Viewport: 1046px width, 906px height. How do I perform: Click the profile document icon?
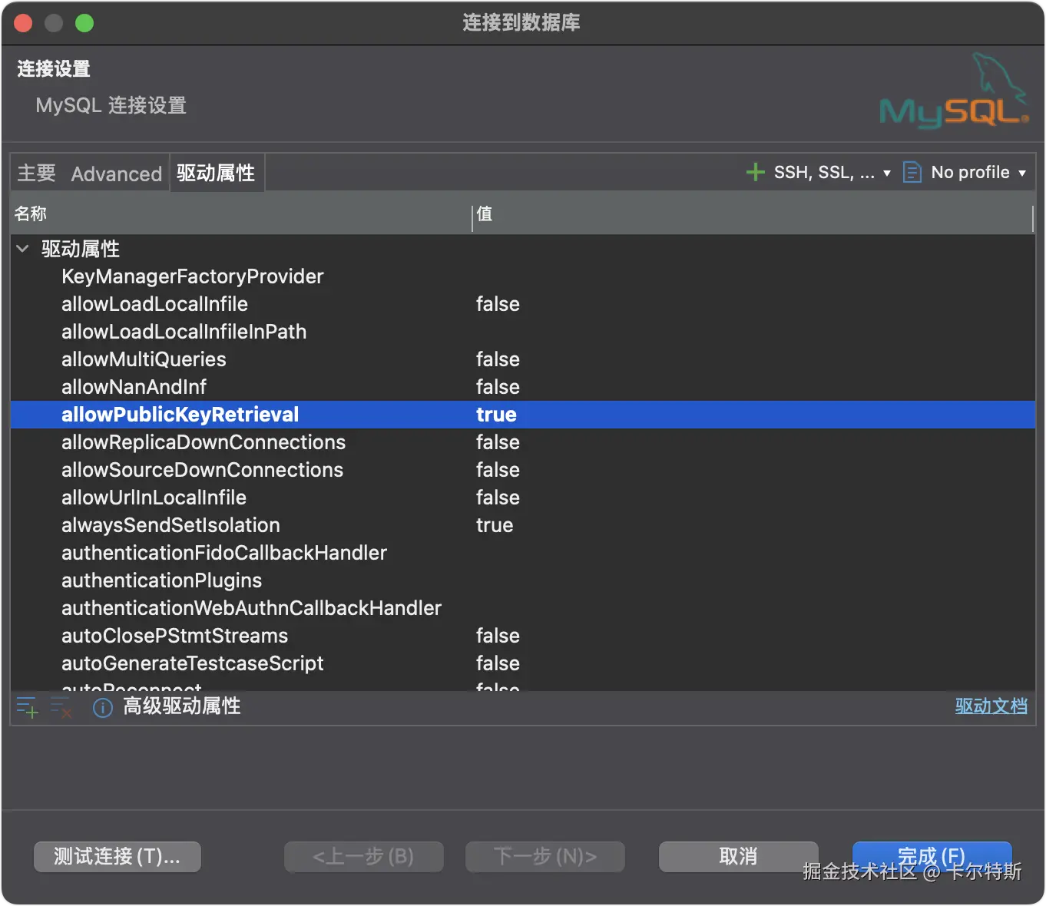(912, 172)
